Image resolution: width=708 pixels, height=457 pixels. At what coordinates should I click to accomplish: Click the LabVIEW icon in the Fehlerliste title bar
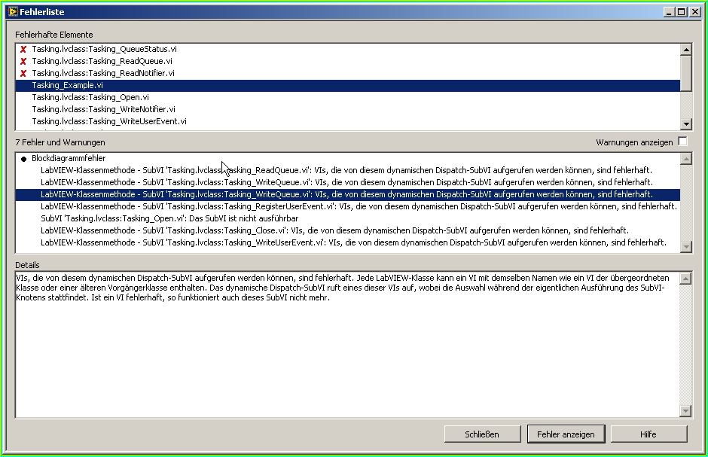click(x=13, y=12)
